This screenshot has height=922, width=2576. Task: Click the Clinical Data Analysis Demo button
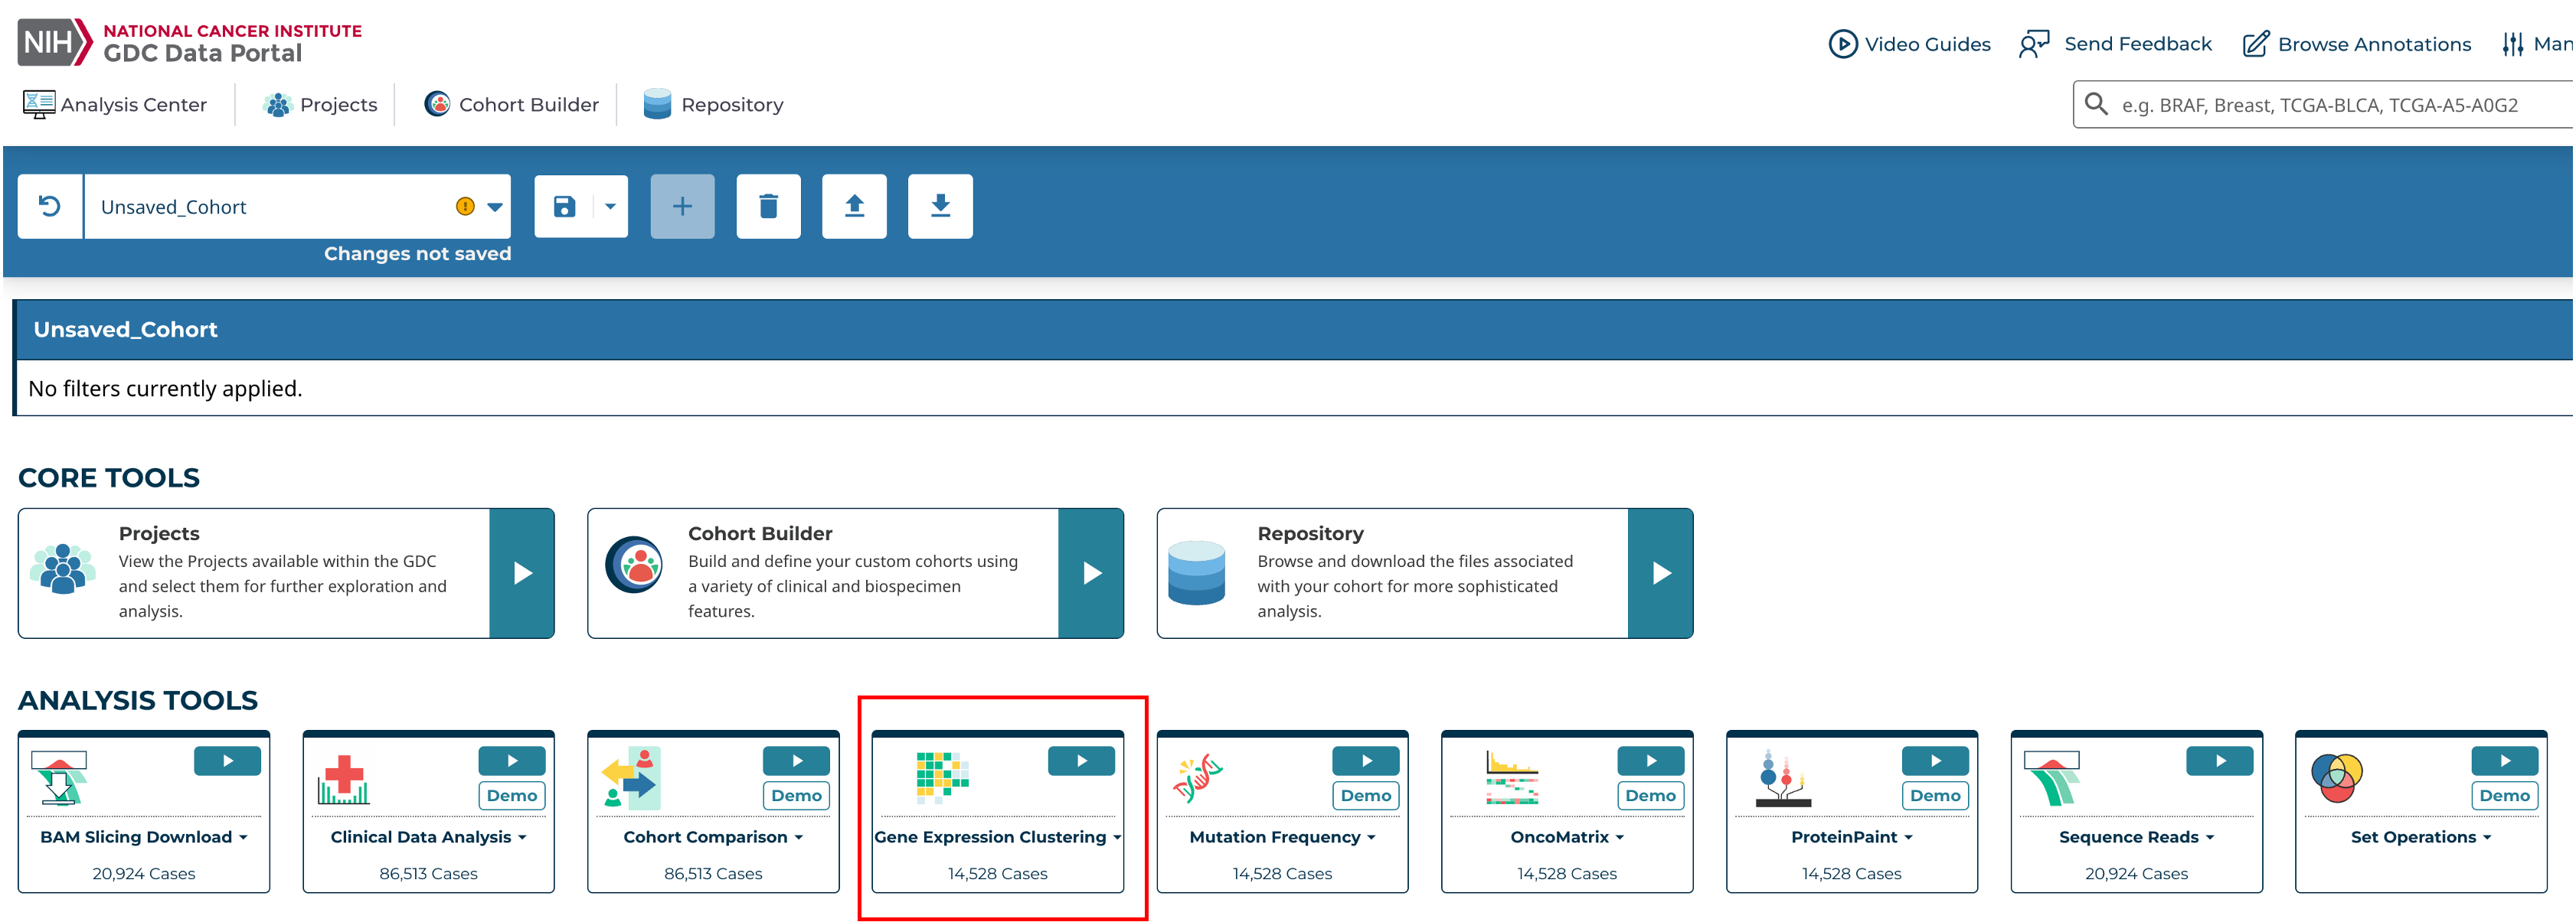(512, 797)
